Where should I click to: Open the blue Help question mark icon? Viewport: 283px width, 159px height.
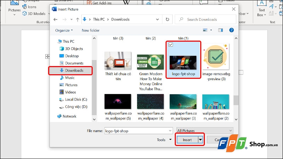click(231, 30)
